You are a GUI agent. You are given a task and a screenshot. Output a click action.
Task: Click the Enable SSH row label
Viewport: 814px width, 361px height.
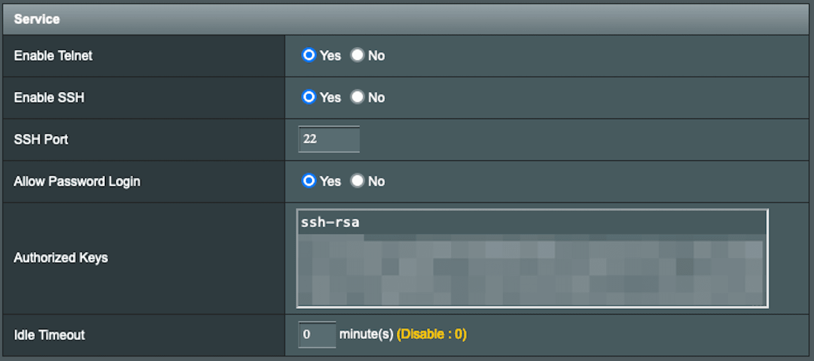48,97
